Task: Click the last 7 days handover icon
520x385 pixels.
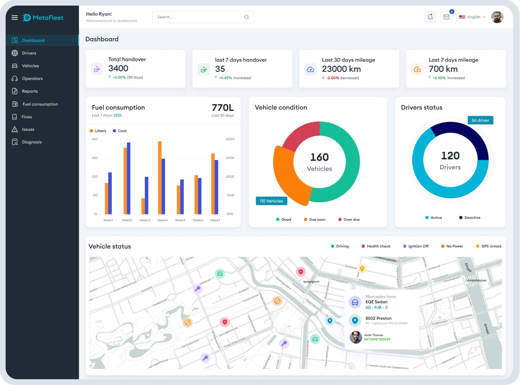Action: point(203,69)
